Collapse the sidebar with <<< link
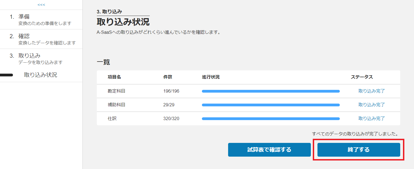The width and height of the screenshot is (414, 169). pos(41,5)
